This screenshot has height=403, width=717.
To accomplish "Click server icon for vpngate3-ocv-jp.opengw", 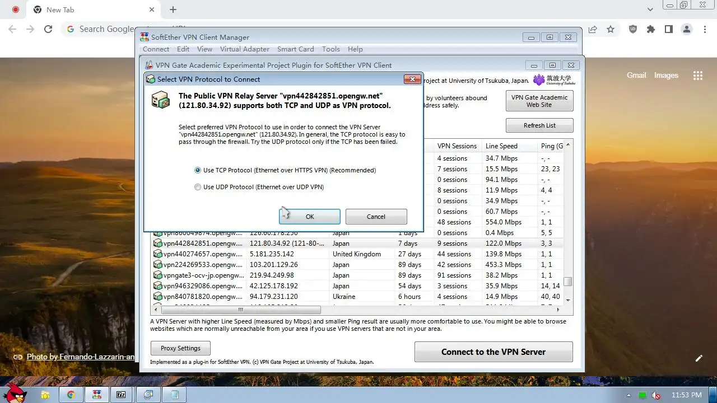I will [158, 275].
